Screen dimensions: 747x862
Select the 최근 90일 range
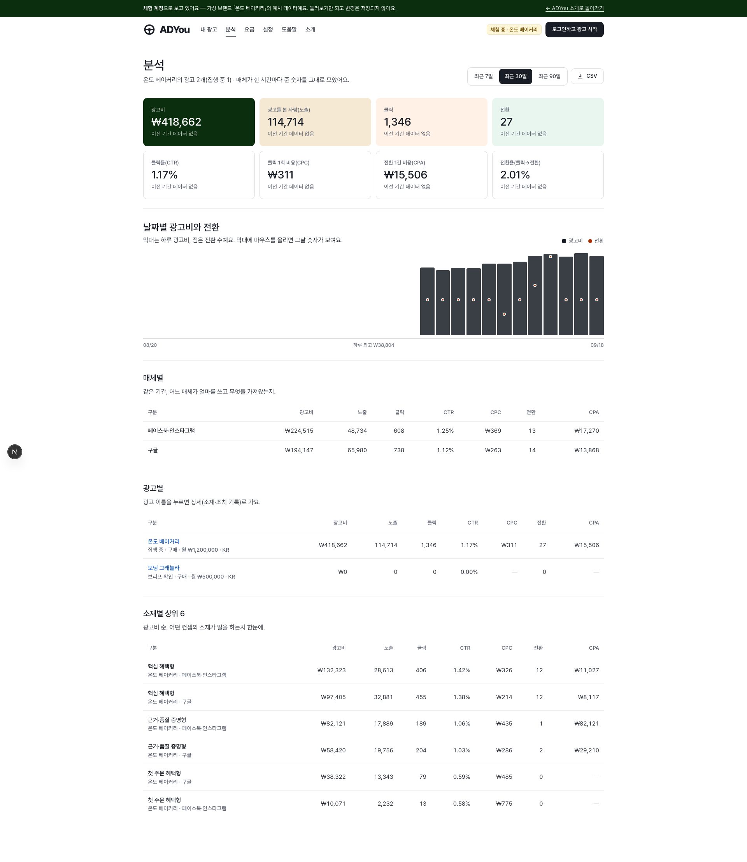(x=549, y=76)
